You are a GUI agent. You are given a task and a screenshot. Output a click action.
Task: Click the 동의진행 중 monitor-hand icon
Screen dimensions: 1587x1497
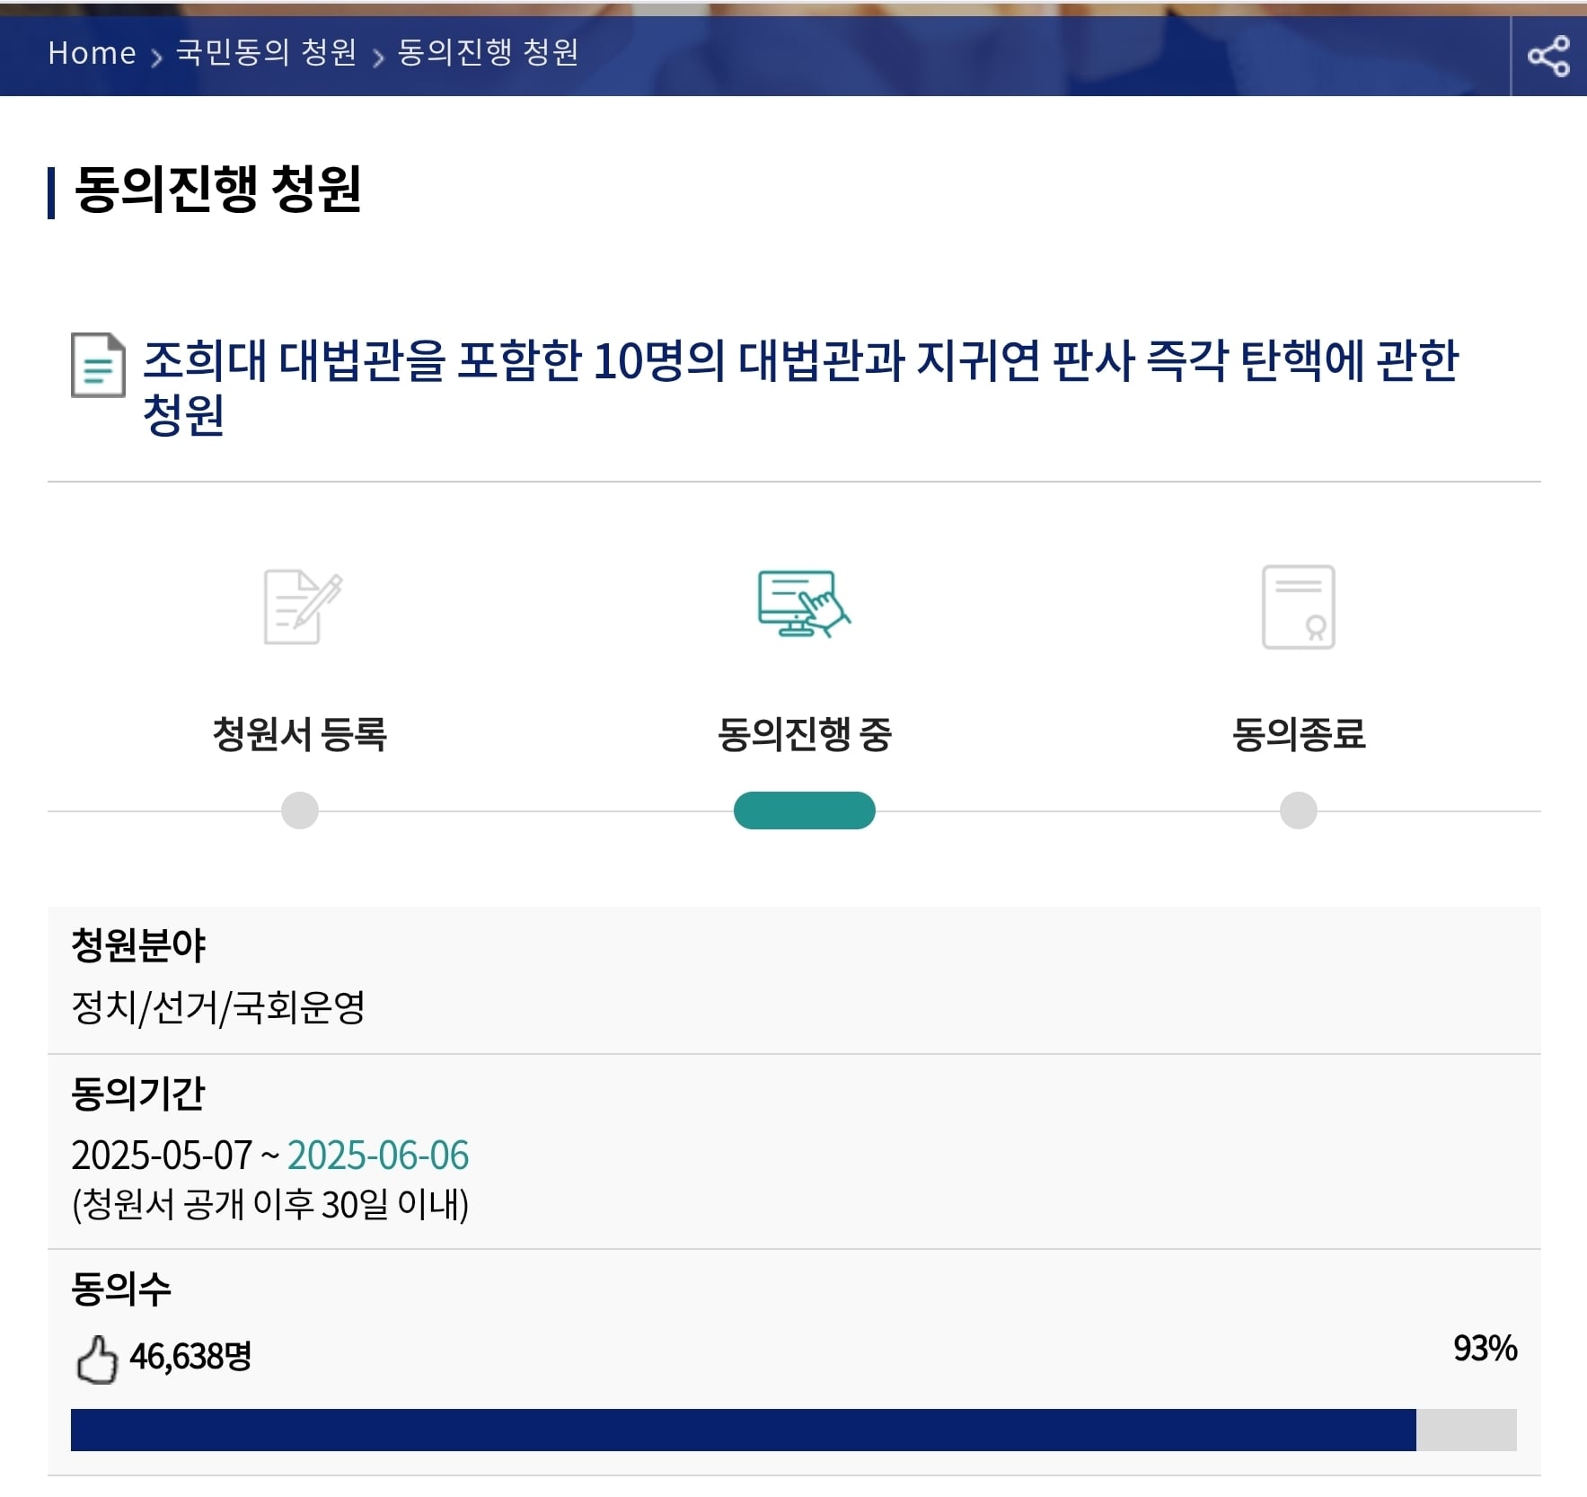[804, 604]
